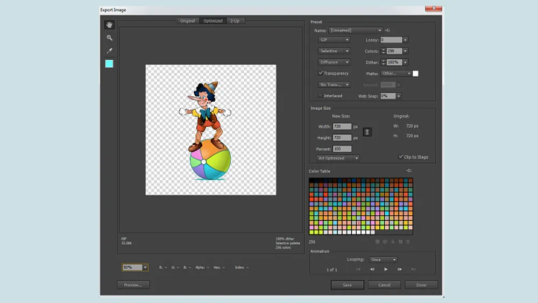Click the Percent input field
The width and height of the screenshot is (538, 303).
pyautogui.click(x=342, y=149)
